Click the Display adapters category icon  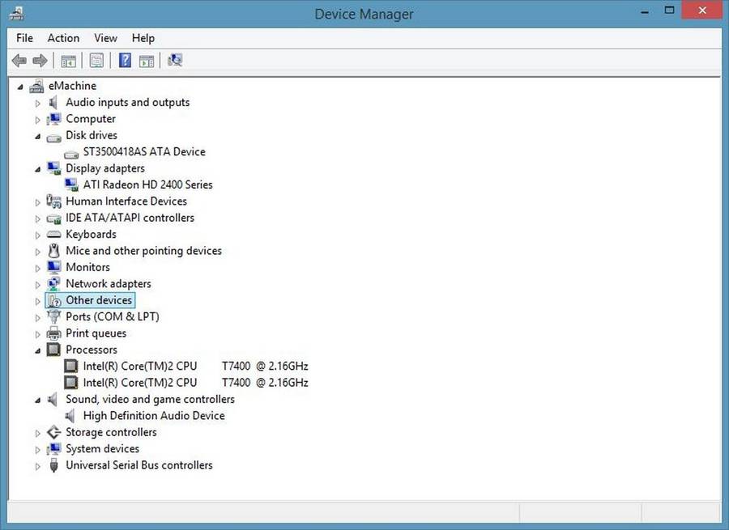coord(53,167)
